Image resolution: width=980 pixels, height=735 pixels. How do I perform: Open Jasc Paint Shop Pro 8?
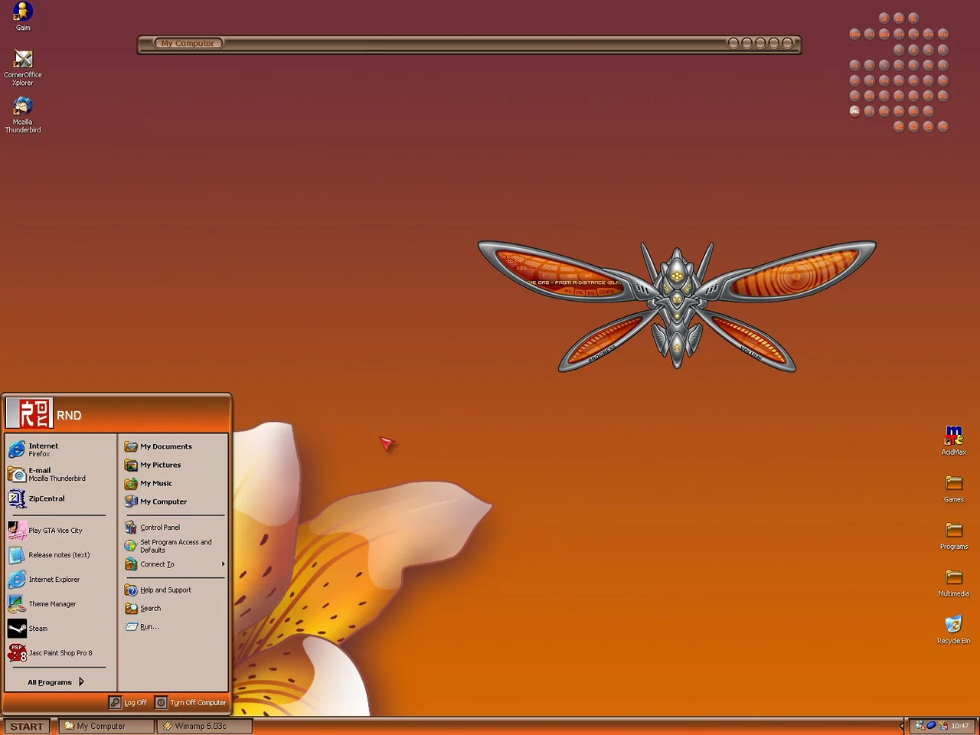tap(60, 653)
